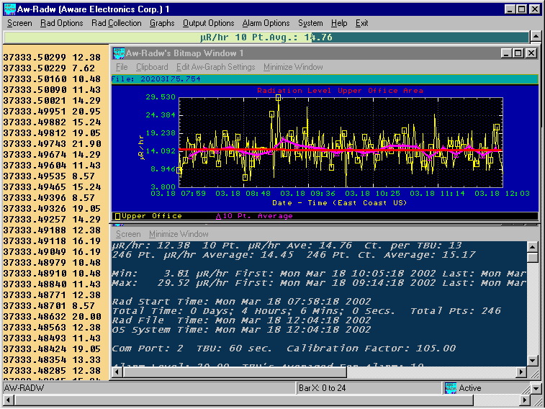Click the Active status bar icon
The width and height of the screenshot is (545, 409).
[451, 388]
